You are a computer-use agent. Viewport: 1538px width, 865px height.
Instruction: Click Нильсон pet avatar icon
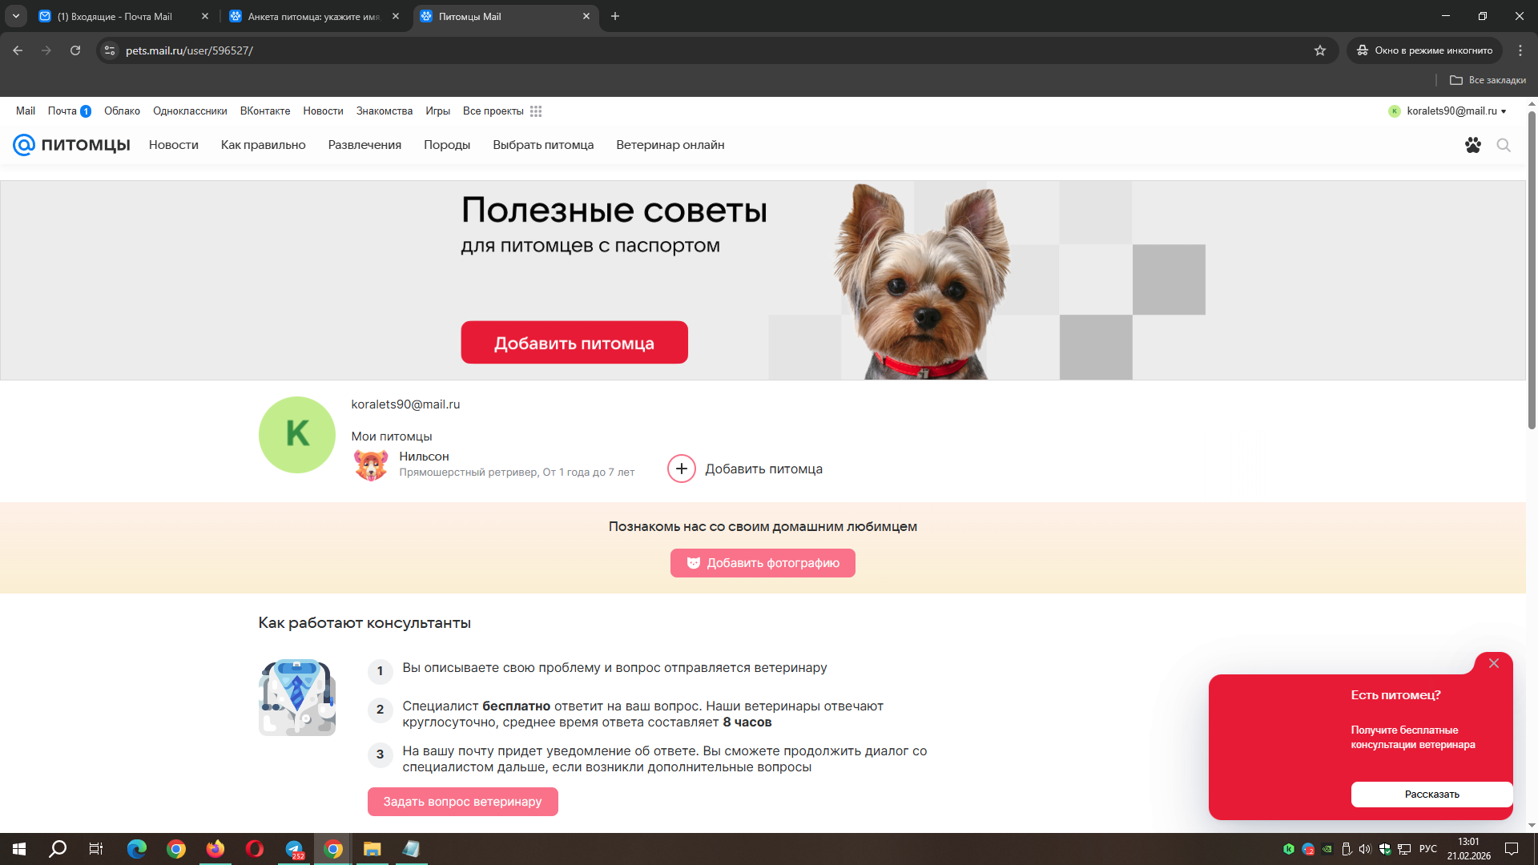371,465
